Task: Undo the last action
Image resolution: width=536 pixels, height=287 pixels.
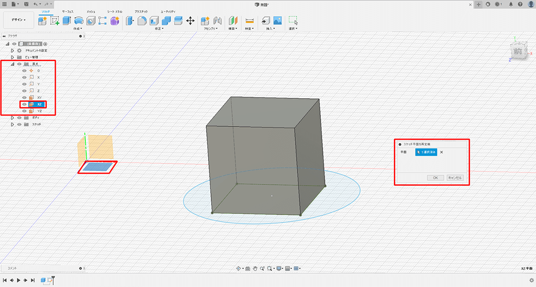Action: (x=36, y=4)
